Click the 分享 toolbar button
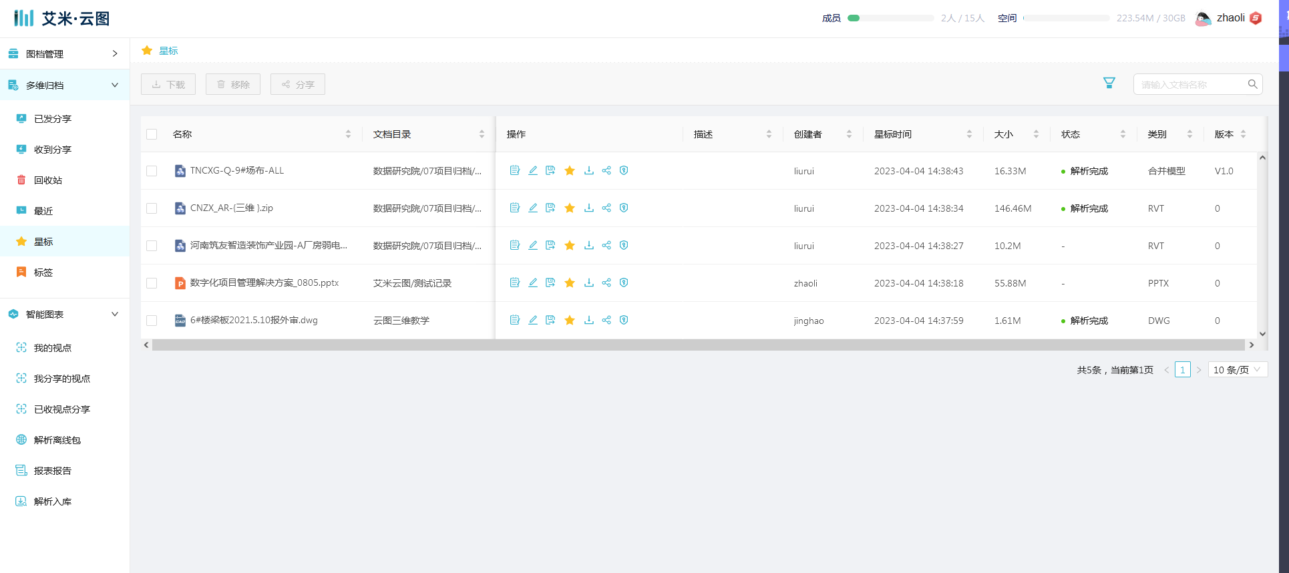 click(298, 85)
